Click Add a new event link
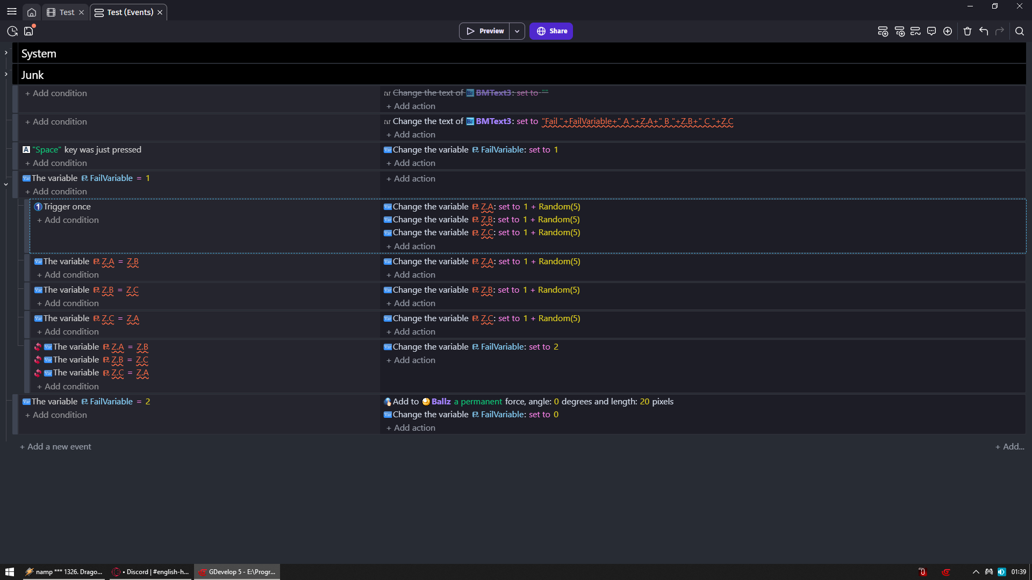 pos(55,447)
